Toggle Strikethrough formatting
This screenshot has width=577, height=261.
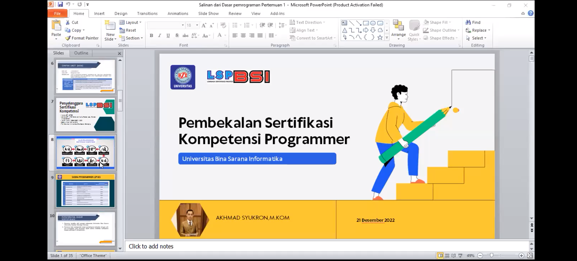click(186, 36)
